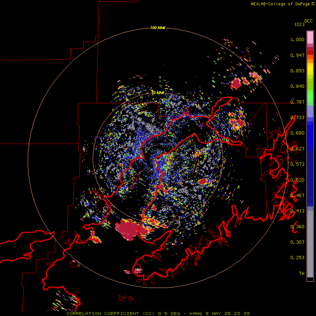Click the 0.413 value on the color scale
Viewport: 316px width, 316px height.
tap(297, 211)
